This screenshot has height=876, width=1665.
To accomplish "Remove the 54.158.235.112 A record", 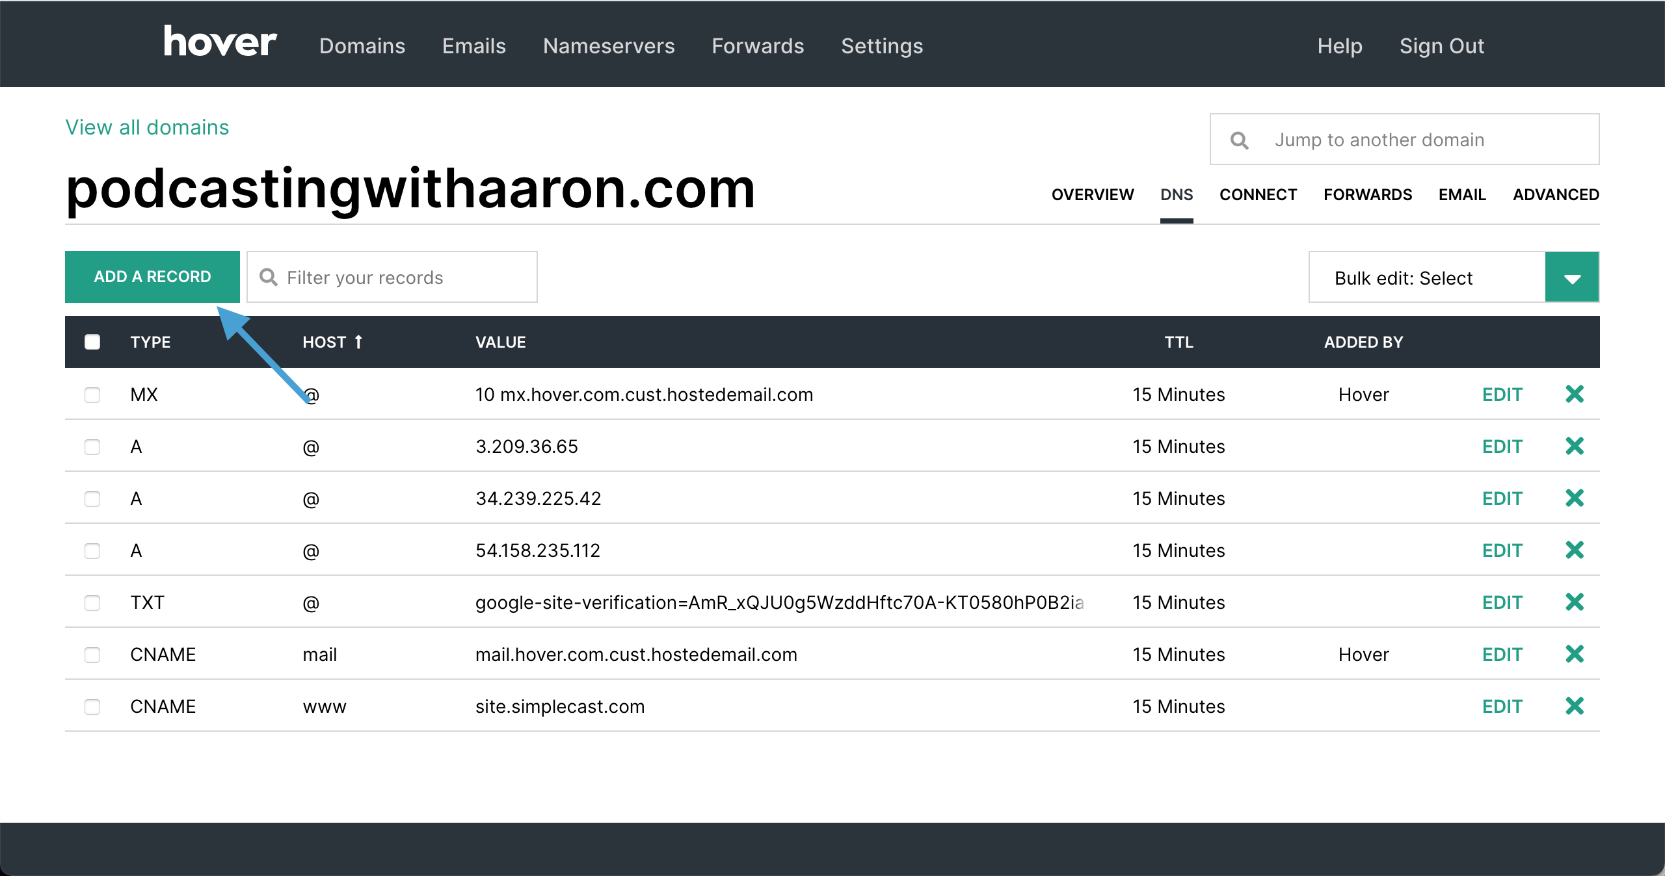I will [1574, 550].
